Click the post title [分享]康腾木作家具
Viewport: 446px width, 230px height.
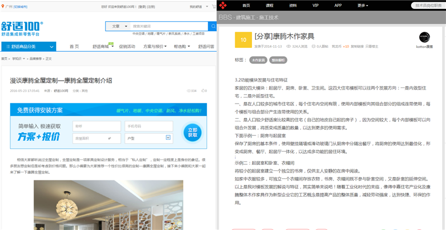tap(284, 36)
